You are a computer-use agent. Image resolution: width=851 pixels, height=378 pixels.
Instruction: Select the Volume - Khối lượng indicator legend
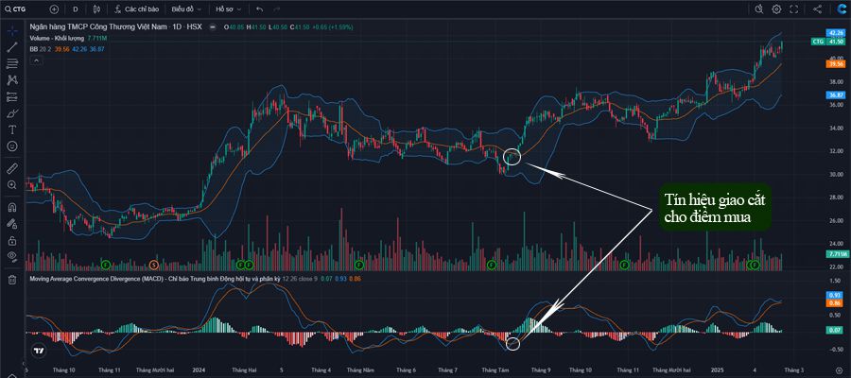point(58,38)
